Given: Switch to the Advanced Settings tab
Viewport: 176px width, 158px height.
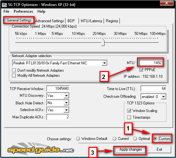Looking at the screenshot, I should tap(49, 21).
